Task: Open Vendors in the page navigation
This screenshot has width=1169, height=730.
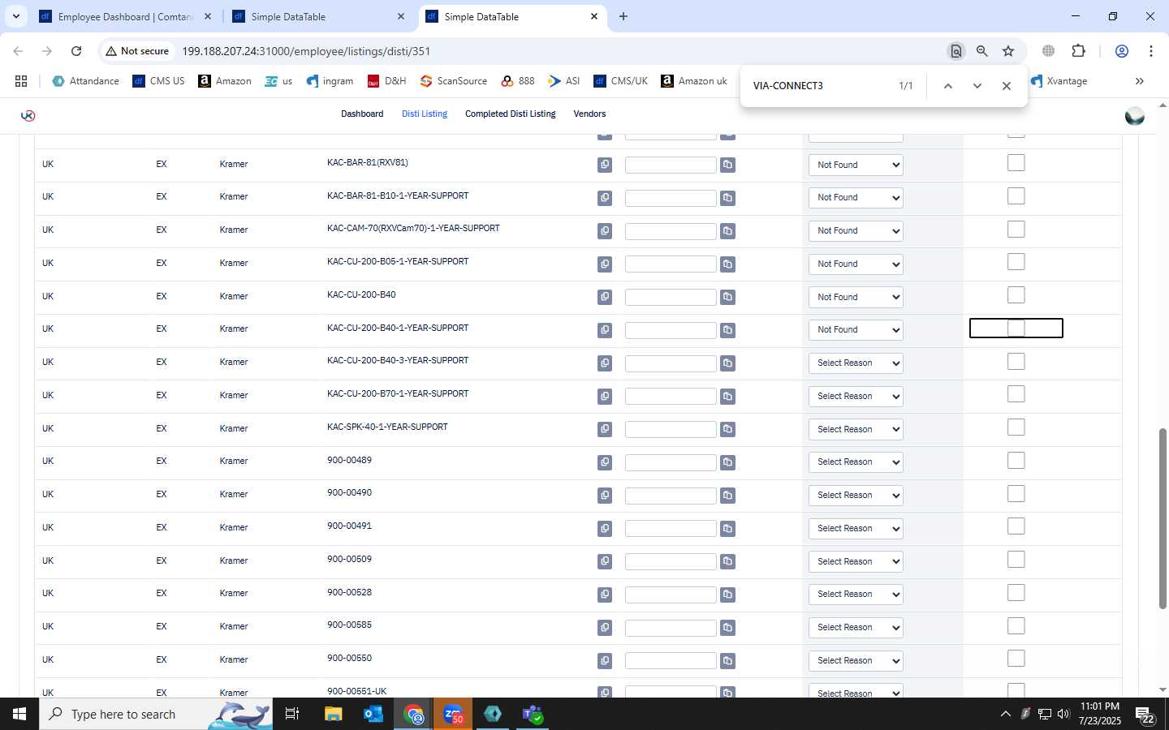Action: point(589,114)
